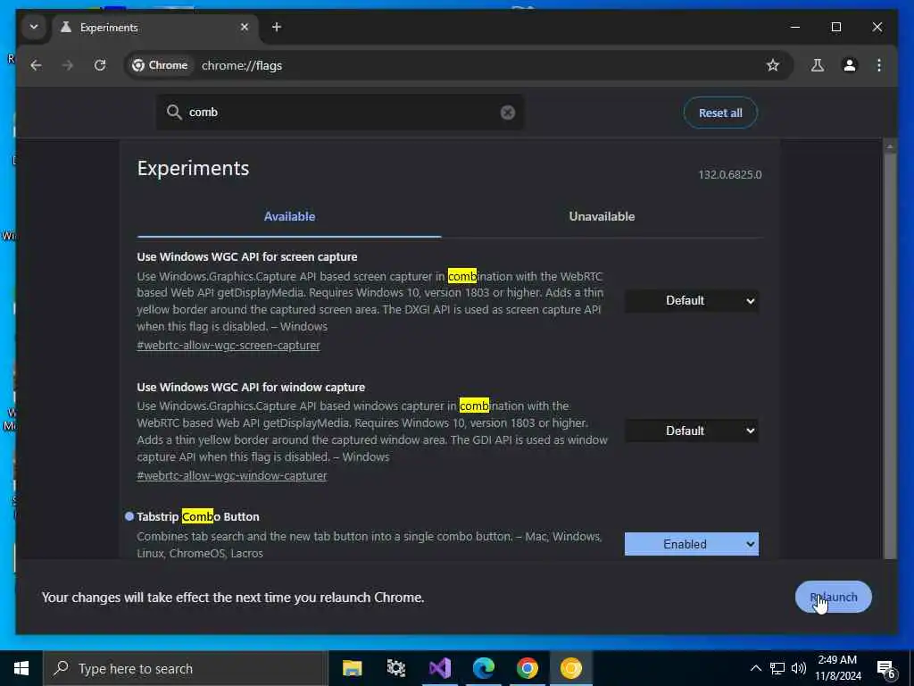The height and width of the screenshot is (686, 914).
Task: Open Enabled dropdown for Tabstrip Combo Button
Action: point(692,544)
